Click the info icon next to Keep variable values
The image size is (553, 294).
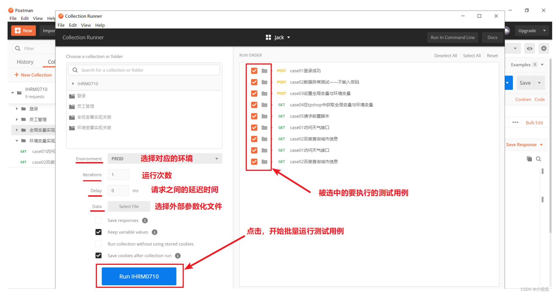point(155,232)
